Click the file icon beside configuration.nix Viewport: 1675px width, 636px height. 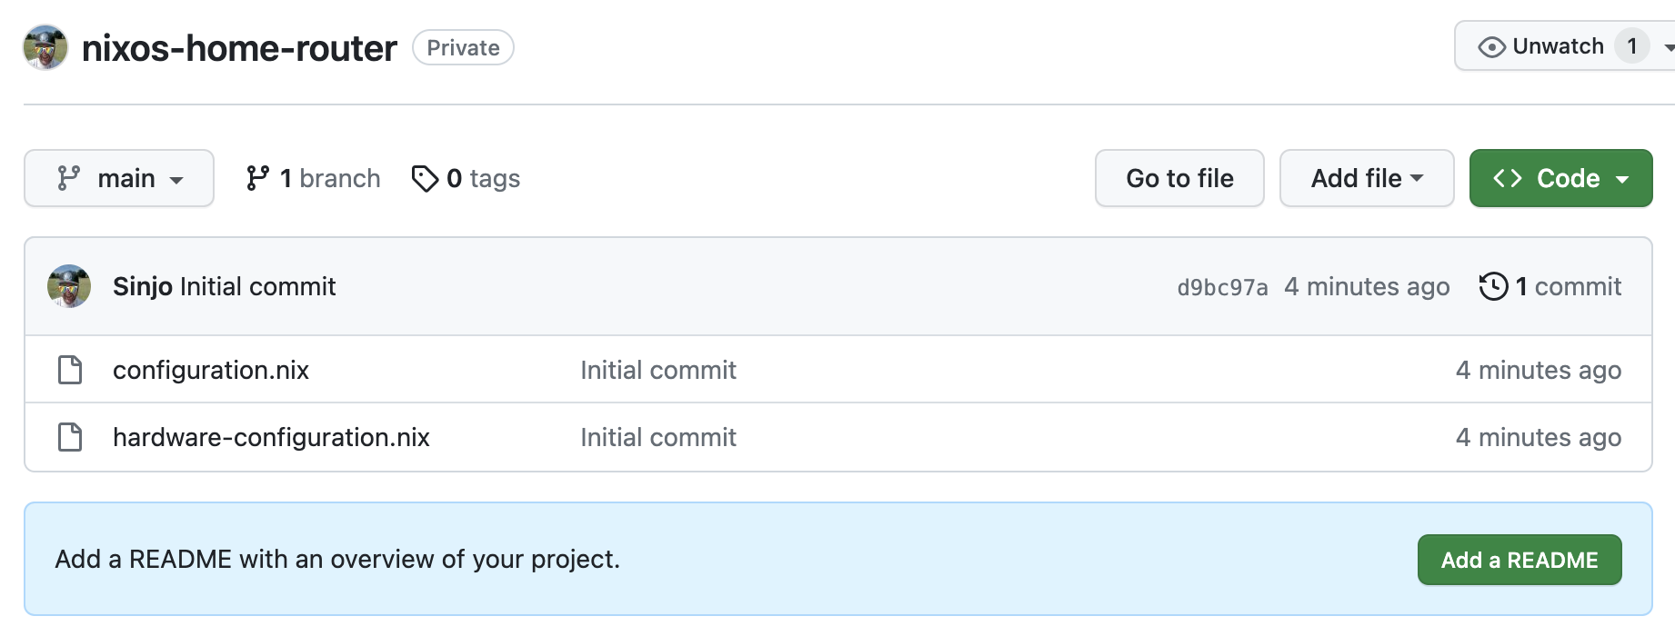(x=70, y=370)
